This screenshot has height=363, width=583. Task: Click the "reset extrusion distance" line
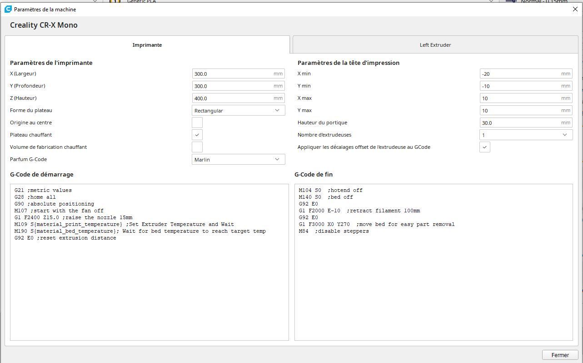point(65,238)
